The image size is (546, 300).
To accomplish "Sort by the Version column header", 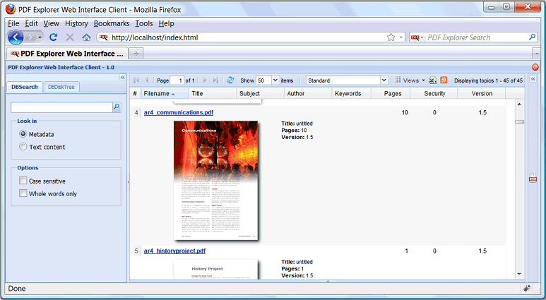I will tap(482, 93).
